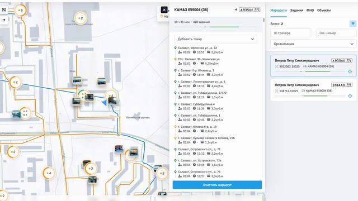Click the route progress bar under 420 заданий
This screenshot has width=358, height=201.
pos(215,27)
